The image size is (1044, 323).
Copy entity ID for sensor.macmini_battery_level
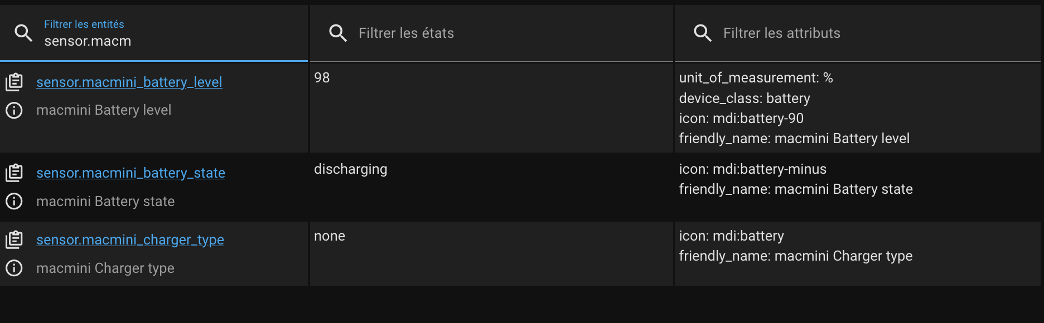[14, 82]
